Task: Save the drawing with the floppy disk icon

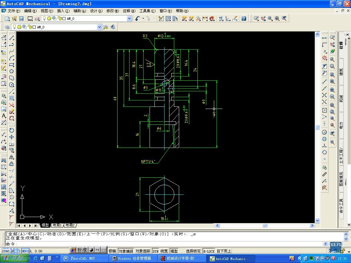Action: [21, 19]
